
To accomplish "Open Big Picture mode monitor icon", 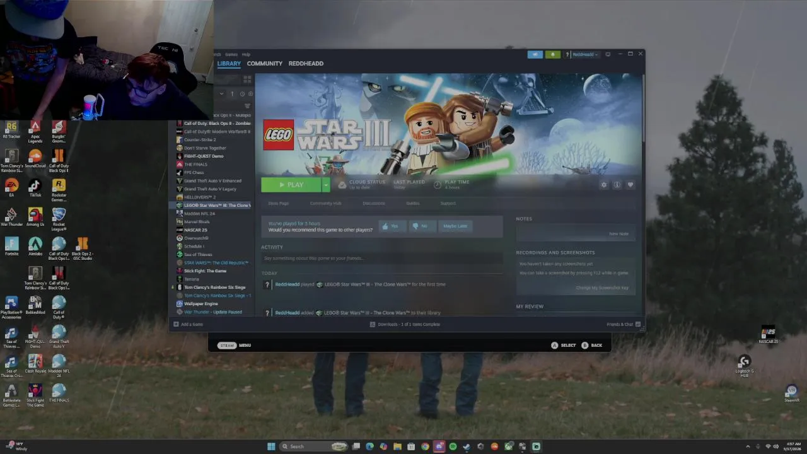I will 608,54.
